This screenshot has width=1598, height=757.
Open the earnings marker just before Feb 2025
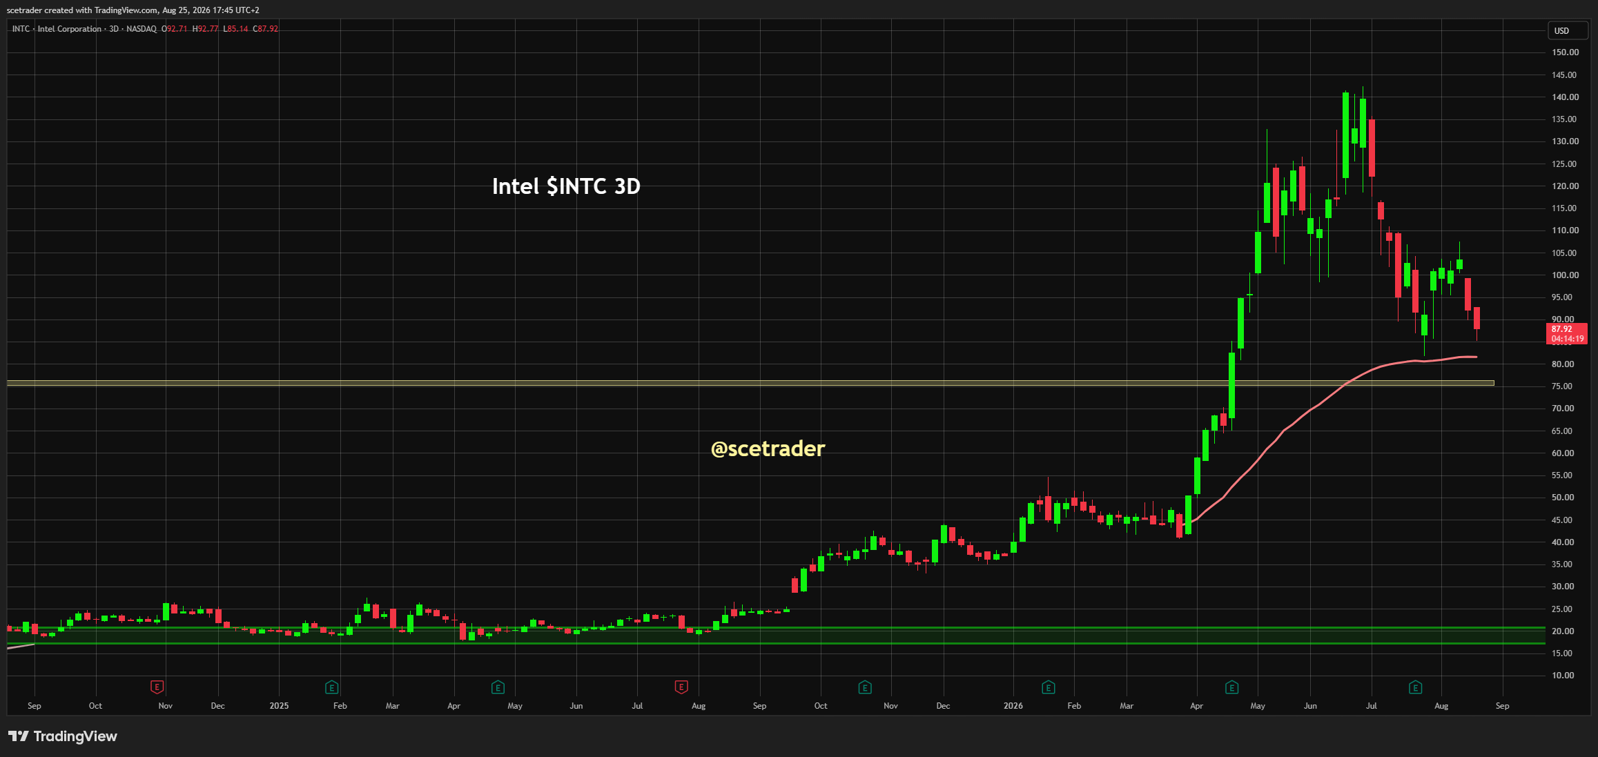point(331,687)
